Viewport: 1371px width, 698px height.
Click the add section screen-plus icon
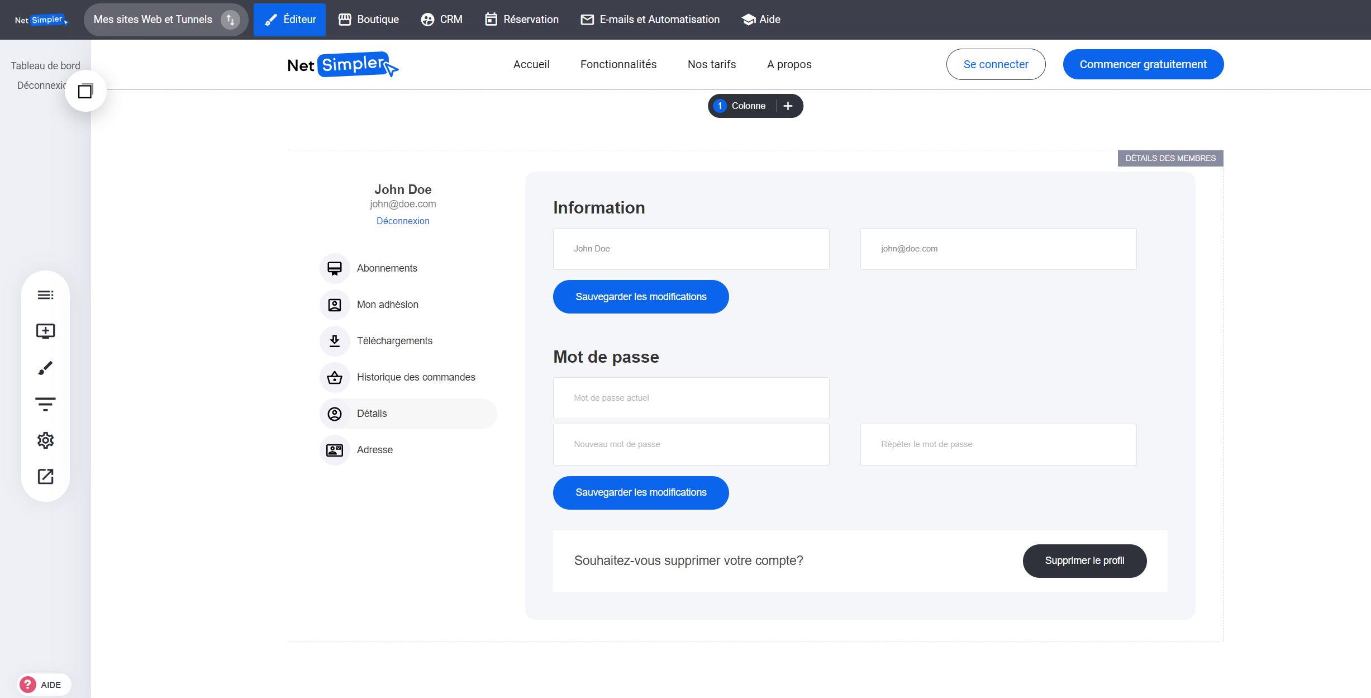point(45,331)
